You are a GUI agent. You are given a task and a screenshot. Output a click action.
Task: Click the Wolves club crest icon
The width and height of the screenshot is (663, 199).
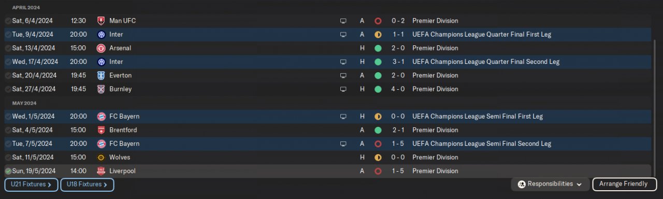(101, 158)
